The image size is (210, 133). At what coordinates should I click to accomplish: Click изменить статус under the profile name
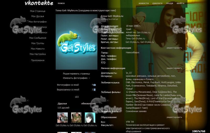[109, 19]
